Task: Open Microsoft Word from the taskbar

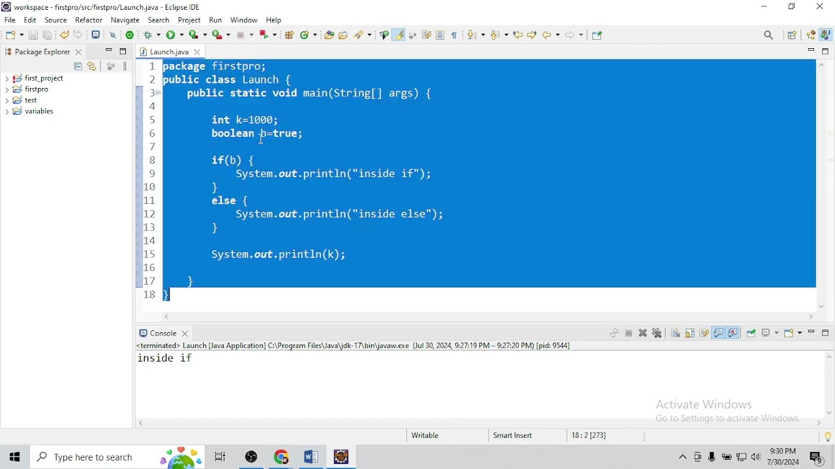Action: tap(312, 458)
